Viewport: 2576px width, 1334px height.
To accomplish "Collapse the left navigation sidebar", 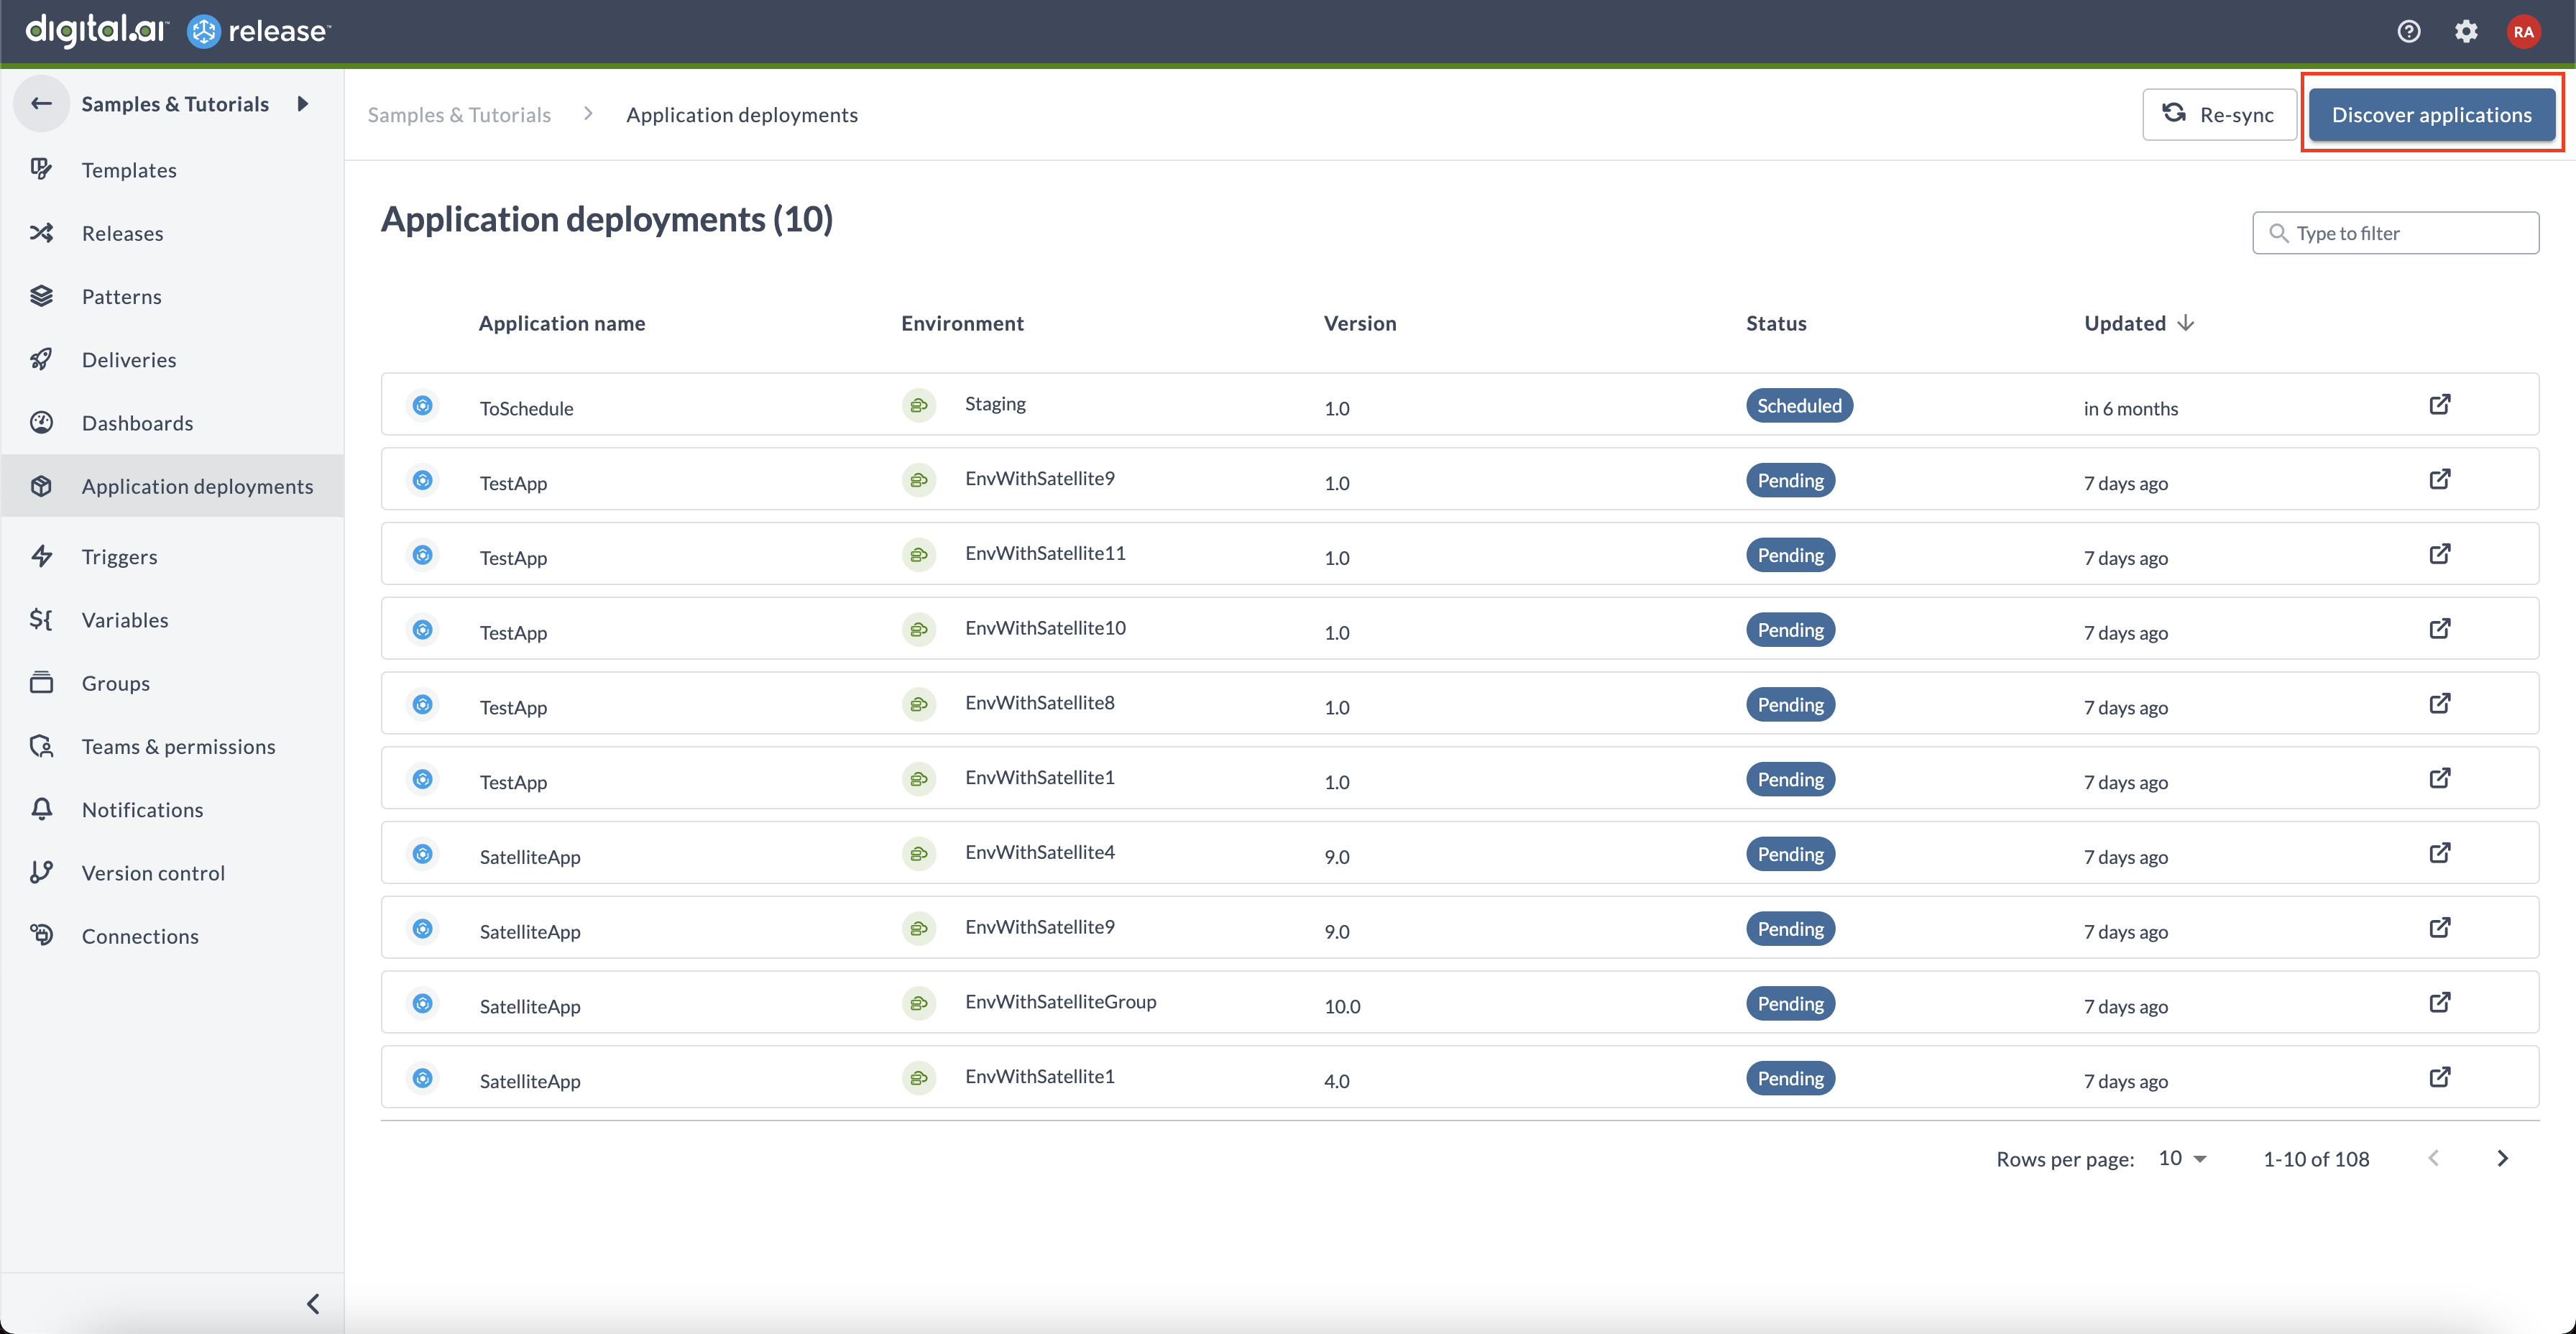I will tap(315, 1302).
